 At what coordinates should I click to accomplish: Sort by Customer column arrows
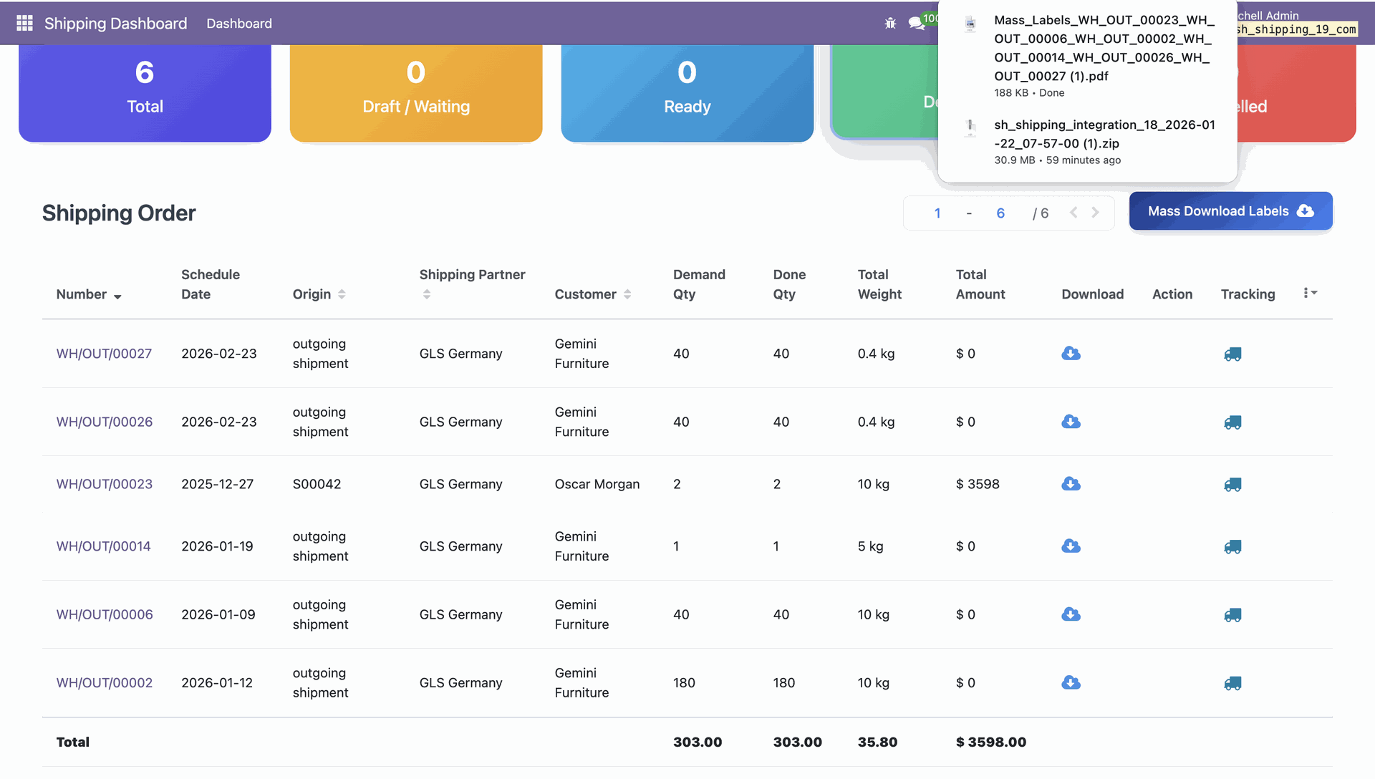(x=627, y=294)
